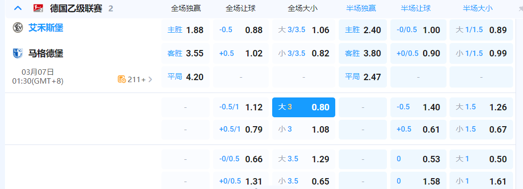The image size is (523, 189).
Task: Choose half-time 小 1 at 1.61
Action: point(481,181)
